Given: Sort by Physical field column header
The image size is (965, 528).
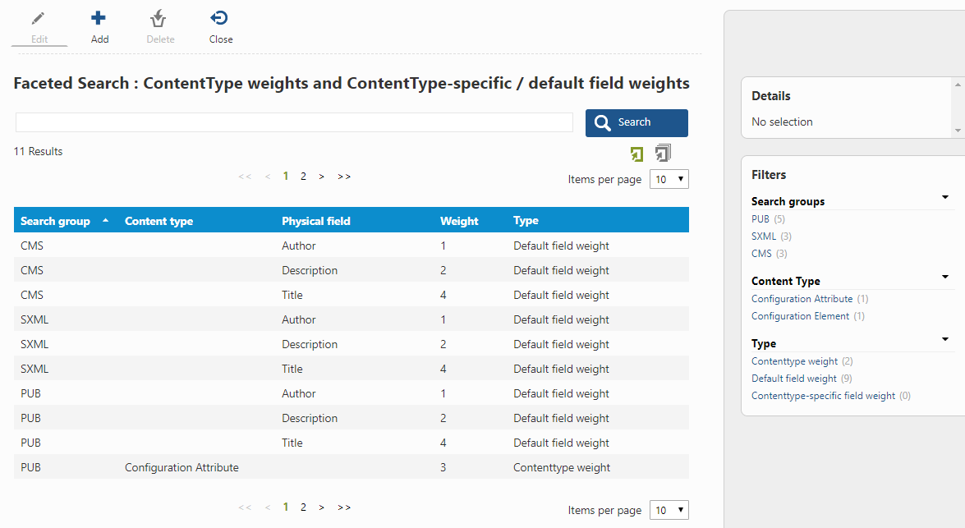Looking at the screenshot, I should [315, 221].
